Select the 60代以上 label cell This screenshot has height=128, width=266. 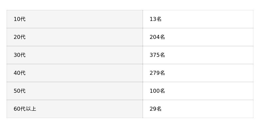(x=75, y=109)
